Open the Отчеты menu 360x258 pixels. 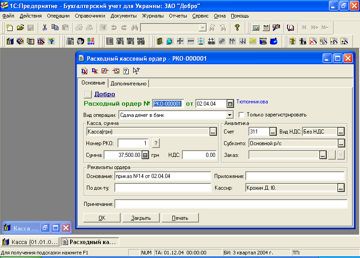[x=178, y=16]
